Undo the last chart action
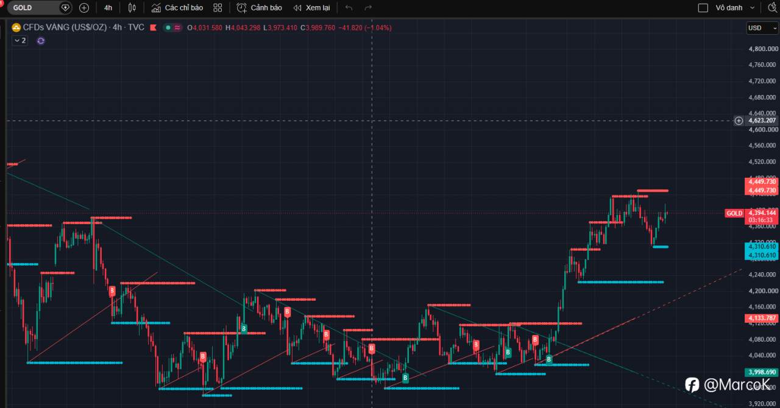The width and height of the screenshot is (780, 408). click(349, 8)
